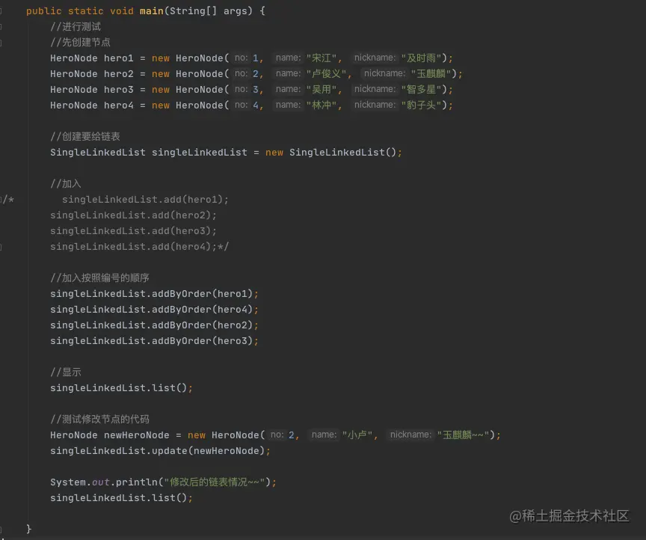Click the comment //先创建节点
646x540 pixels.
tap(80, 43)
